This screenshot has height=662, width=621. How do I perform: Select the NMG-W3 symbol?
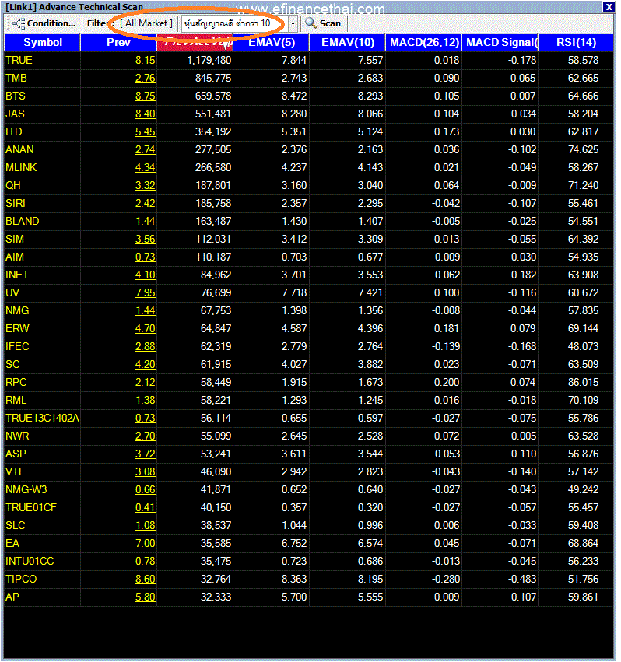(26, 490)
